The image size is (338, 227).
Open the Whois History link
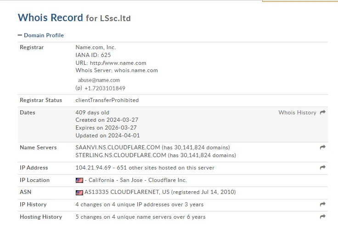click(x=297, y=113)
